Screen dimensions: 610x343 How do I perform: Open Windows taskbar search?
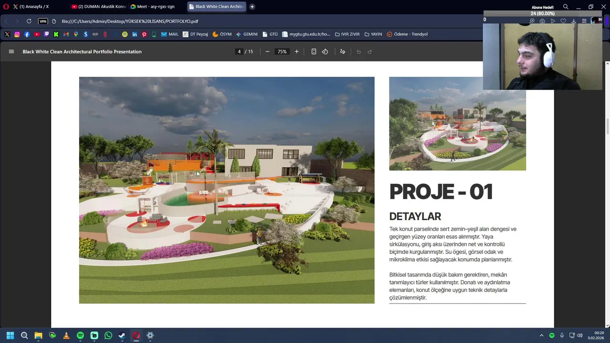(x=24, y=335)
